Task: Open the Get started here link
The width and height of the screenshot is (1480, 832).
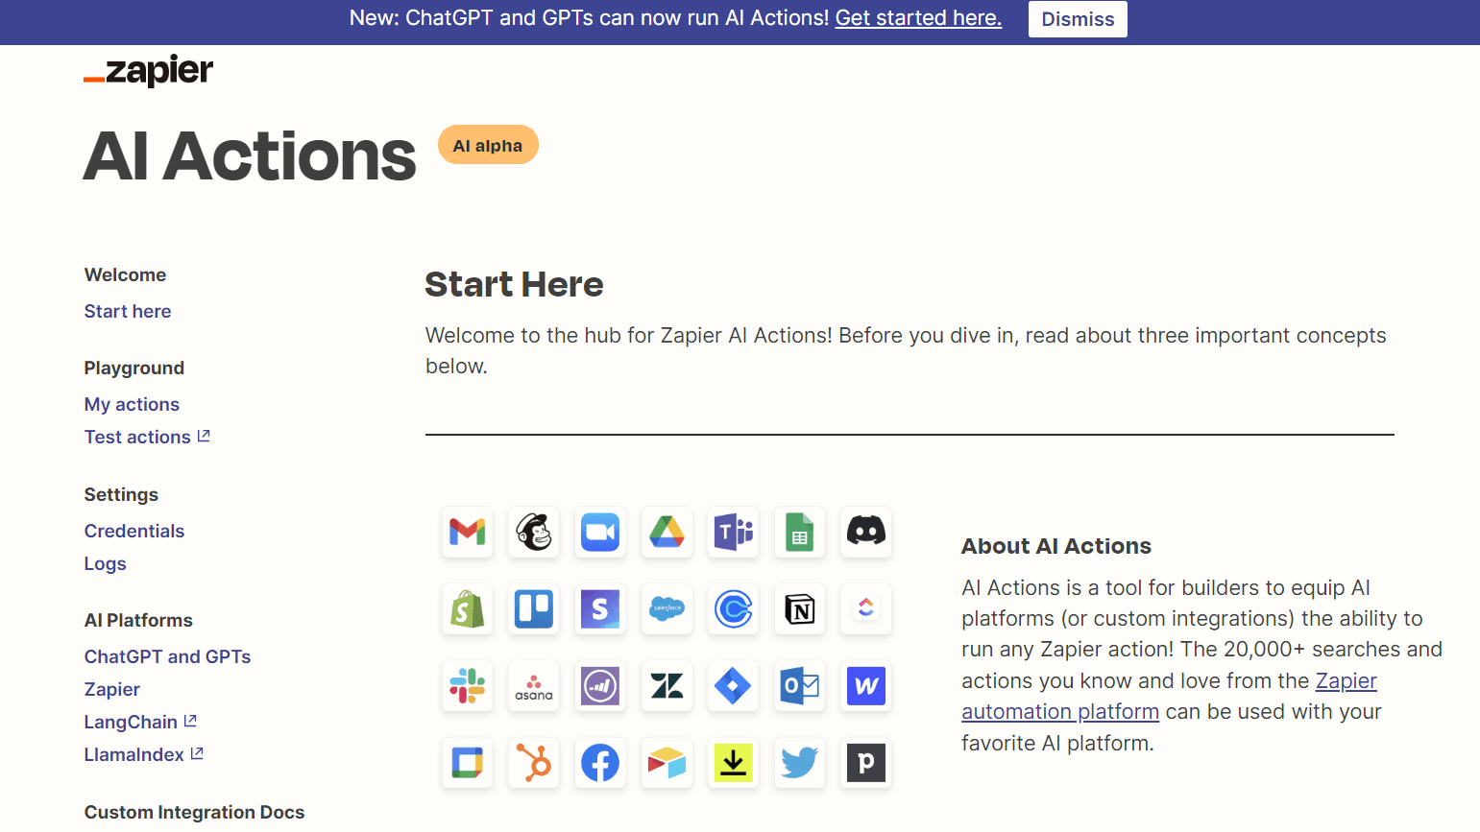Action: (917, 17)
